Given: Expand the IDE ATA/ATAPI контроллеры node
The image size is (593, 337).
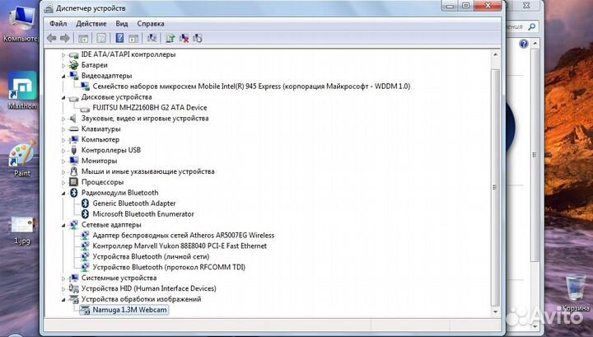Looking at the screenshot, I should click(63, 55).
